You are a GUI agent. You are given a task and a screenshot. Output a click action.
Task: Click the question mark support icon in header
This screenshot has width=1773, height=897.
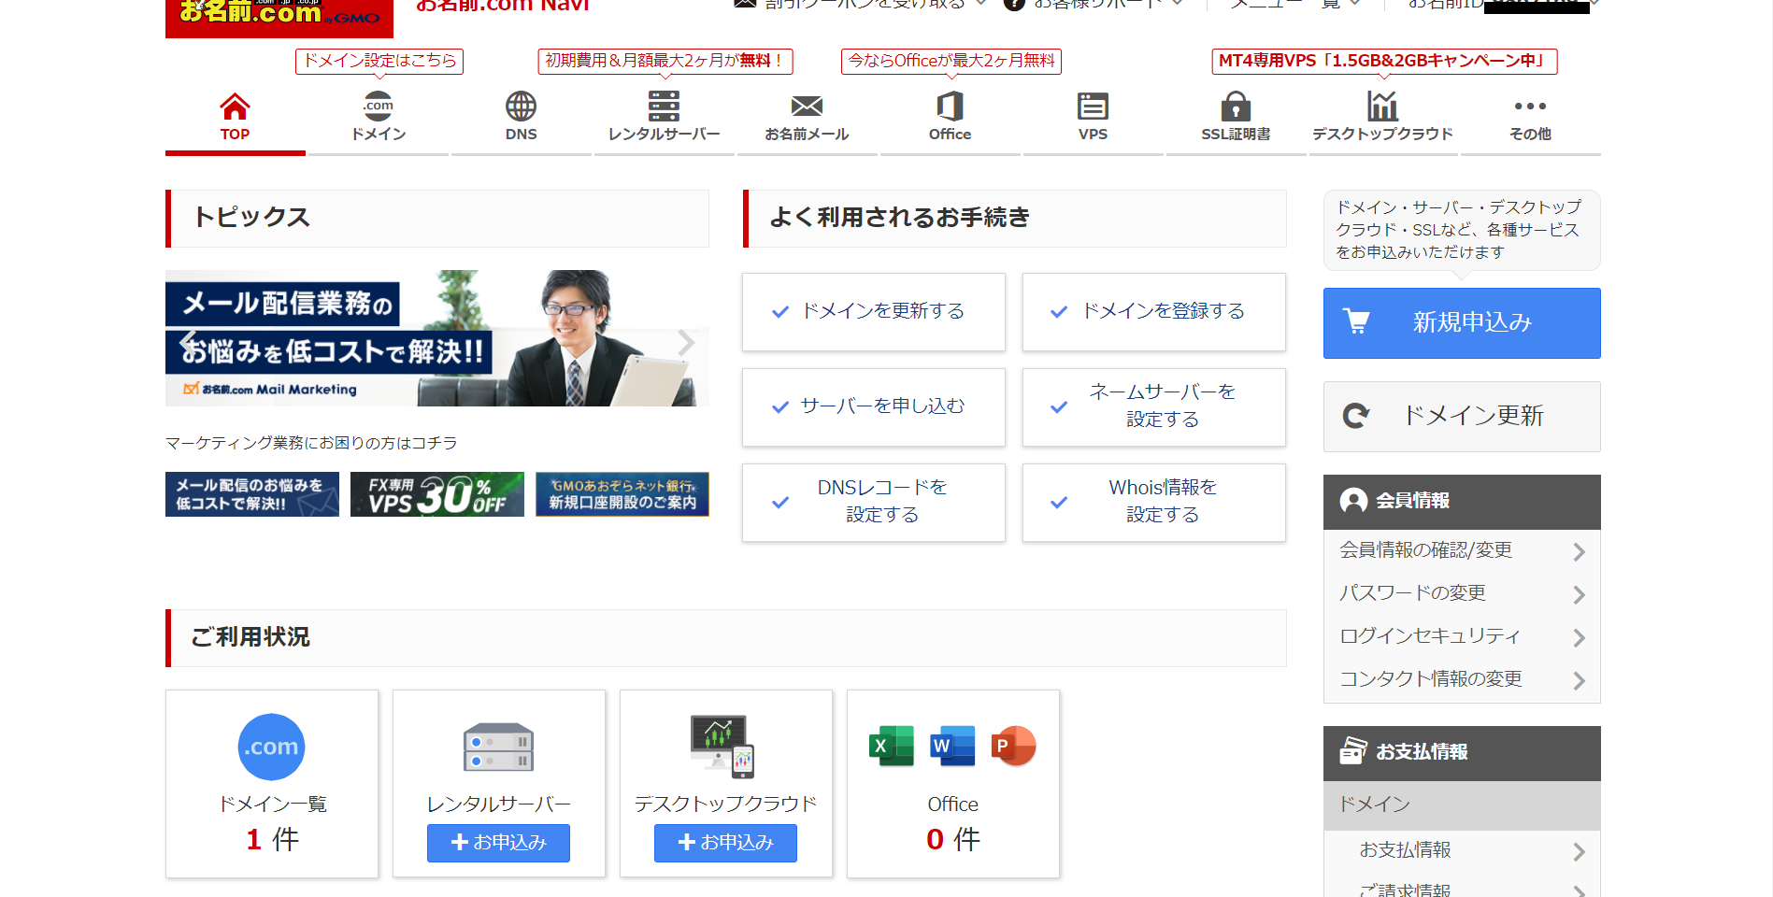coord(1014,4)
